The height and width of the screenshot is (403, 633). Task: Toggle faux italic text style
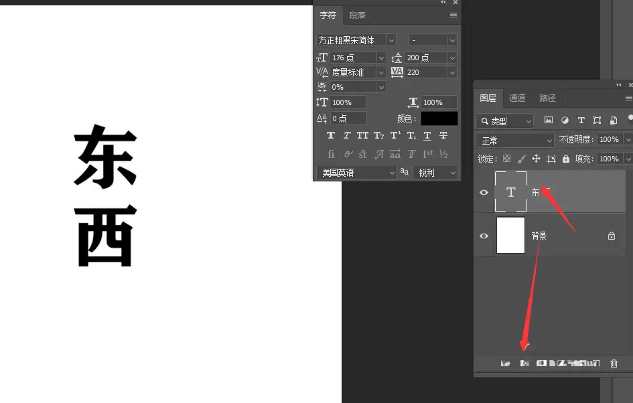pos(347,135)
